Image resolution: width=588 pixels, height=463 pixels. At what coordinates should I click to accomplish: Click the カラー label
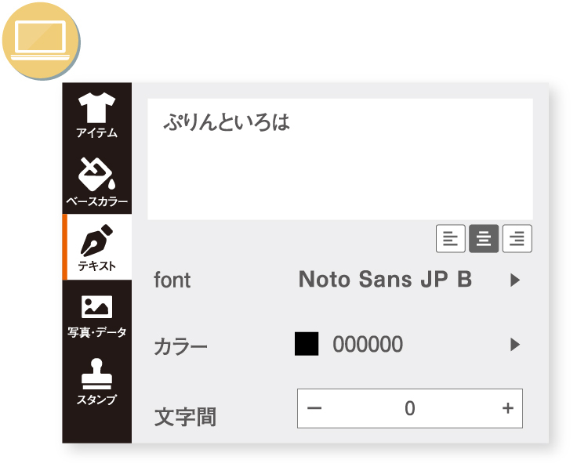(x=180, y=346)
